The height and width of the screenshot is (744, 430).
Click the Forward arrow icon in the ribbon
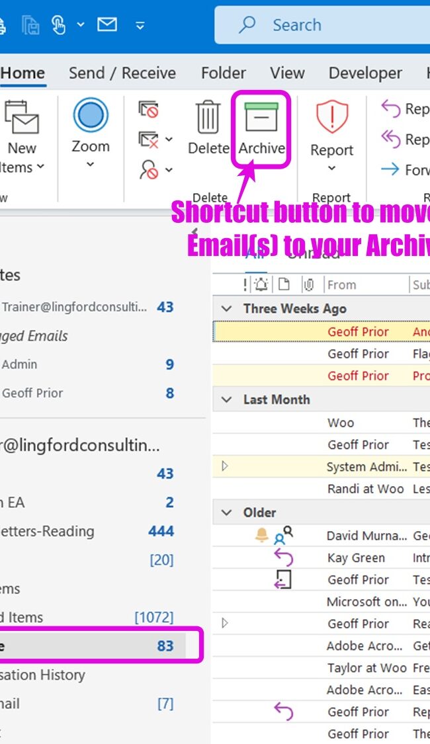[x=390, y=170]
